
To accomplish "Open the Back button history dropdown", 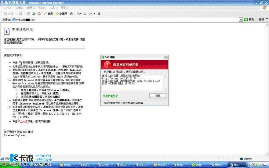I will click(x=16, y=14).
